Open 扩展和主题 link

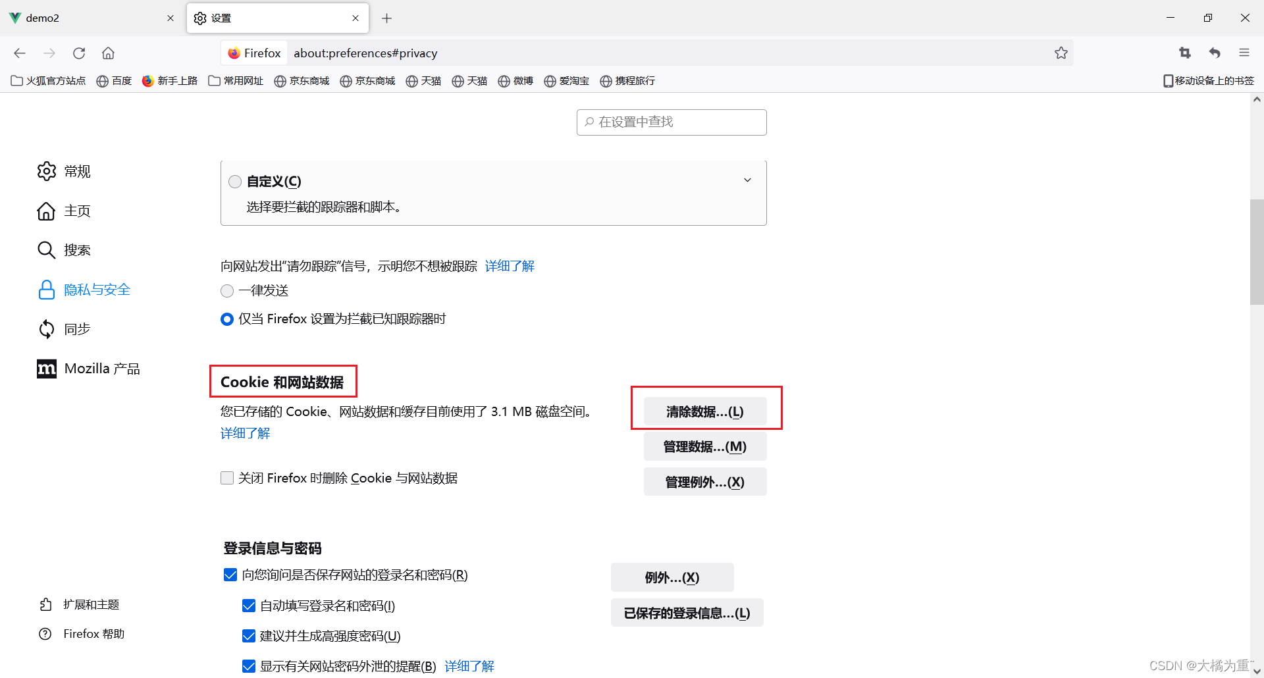tap(80, 604)
